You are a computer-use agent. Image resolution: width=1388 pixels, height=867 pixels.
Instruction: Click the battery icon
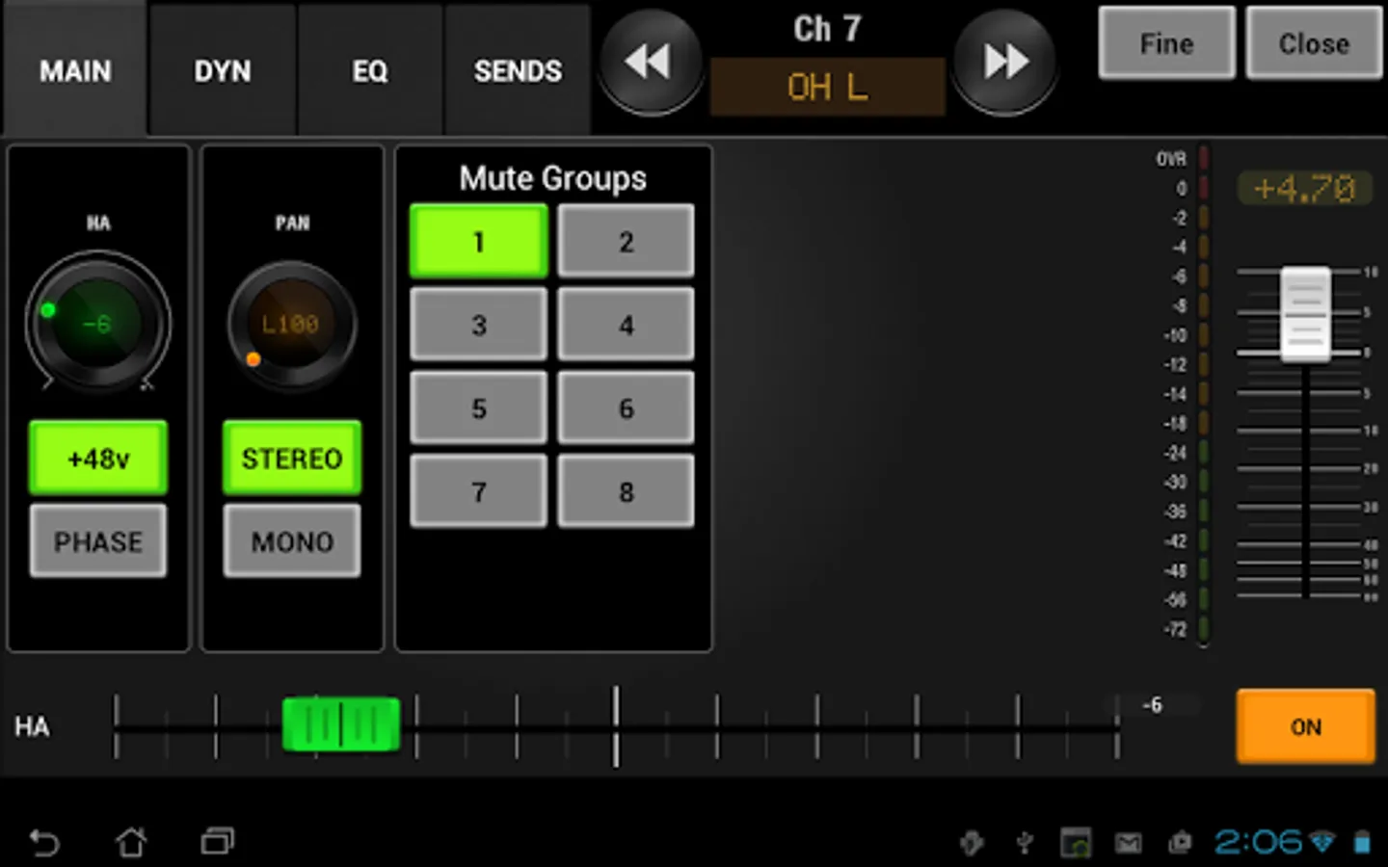pos(1362,843)
